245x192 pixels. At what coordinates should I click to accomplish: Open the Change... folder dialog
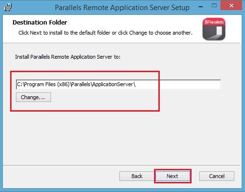pyautogui.click(x=33, y=97)
